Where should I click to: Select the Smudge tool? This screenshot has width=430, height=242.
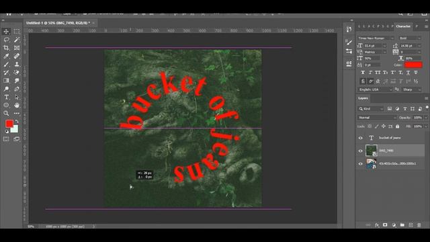tap(17, 81)
